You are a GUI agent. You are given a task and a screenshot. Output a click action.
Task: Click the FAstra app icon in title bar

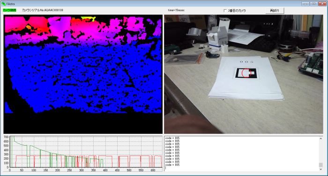[x=3, y=4]
